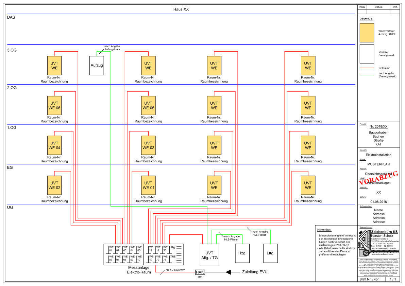Click the Hinweise heading in notes box
The image size is (405, 286).
coord(324,230)
